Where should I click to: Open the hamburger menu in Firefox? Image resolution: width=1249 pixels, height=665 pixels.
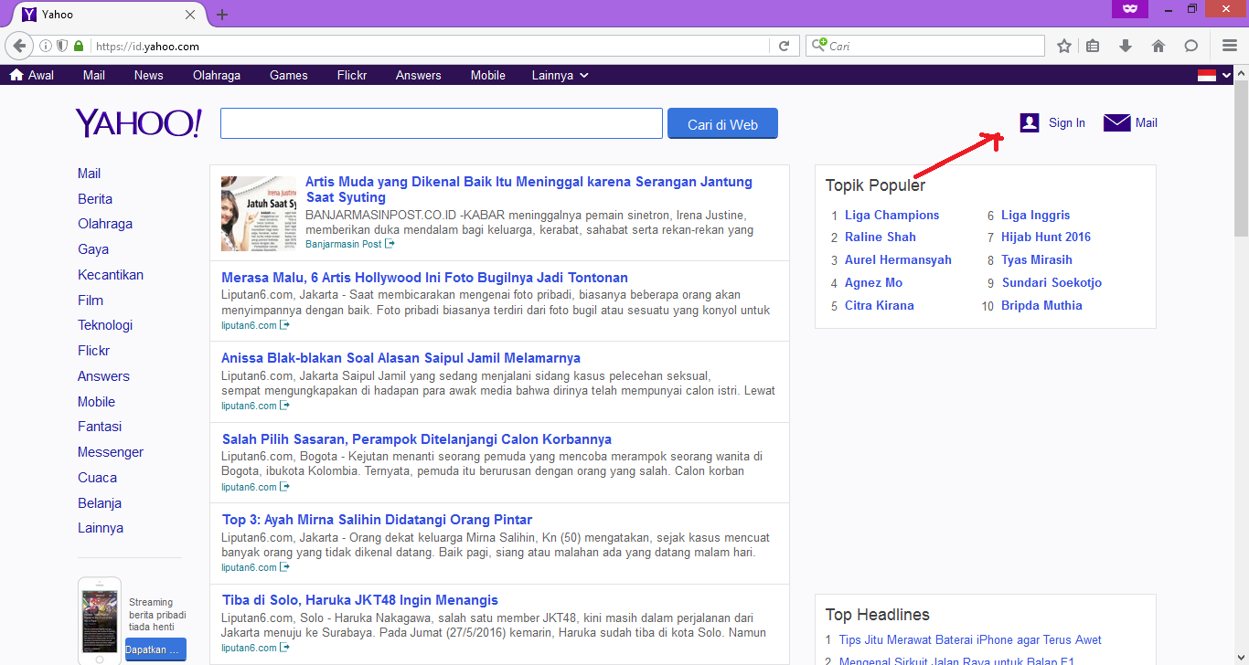[1230, 46]
